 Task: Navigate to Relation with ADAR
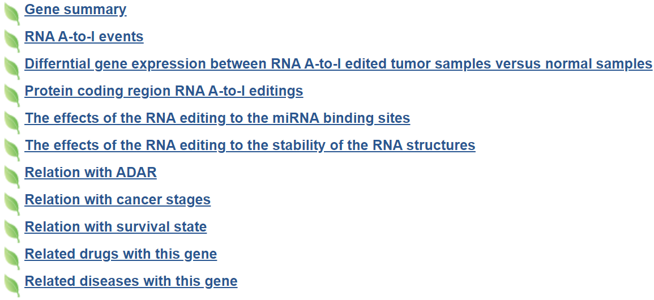point(91,173)
